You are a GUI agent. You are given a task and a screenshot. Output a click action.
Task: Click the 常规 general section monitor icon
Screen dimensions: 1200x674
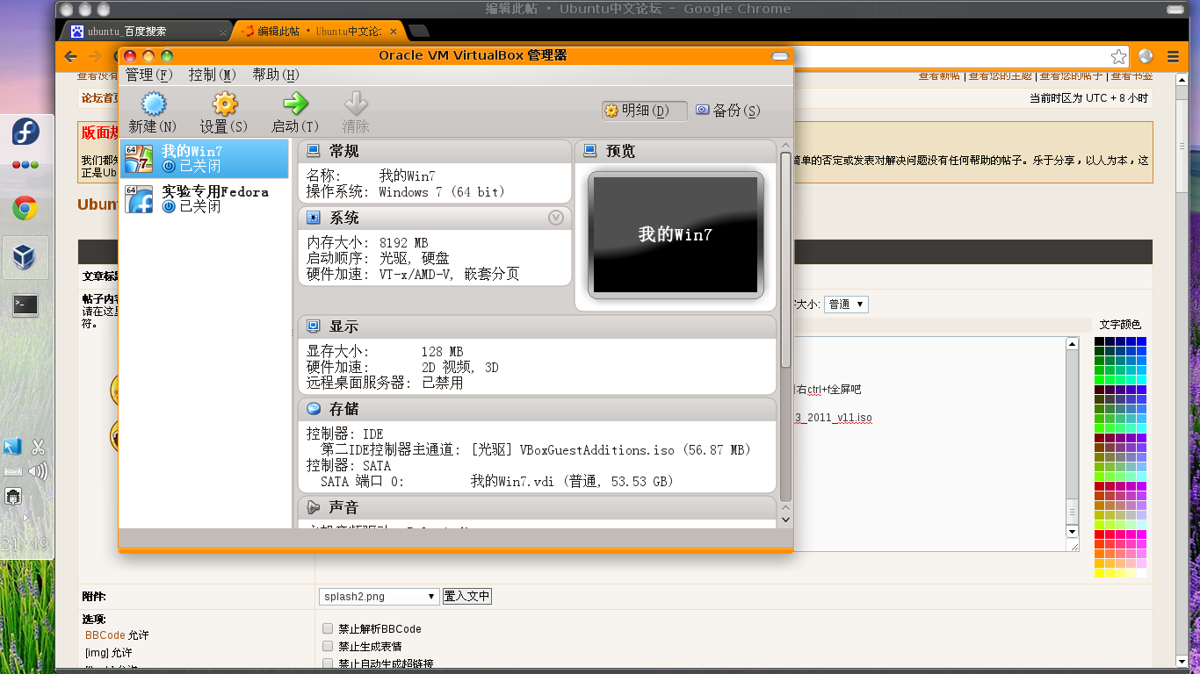[313, 151]
